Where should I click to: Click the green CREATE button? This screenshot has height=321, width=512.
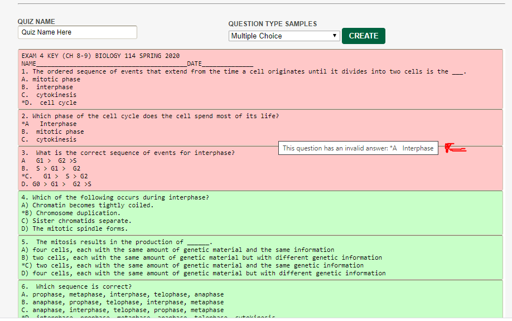tap(363, 35)
